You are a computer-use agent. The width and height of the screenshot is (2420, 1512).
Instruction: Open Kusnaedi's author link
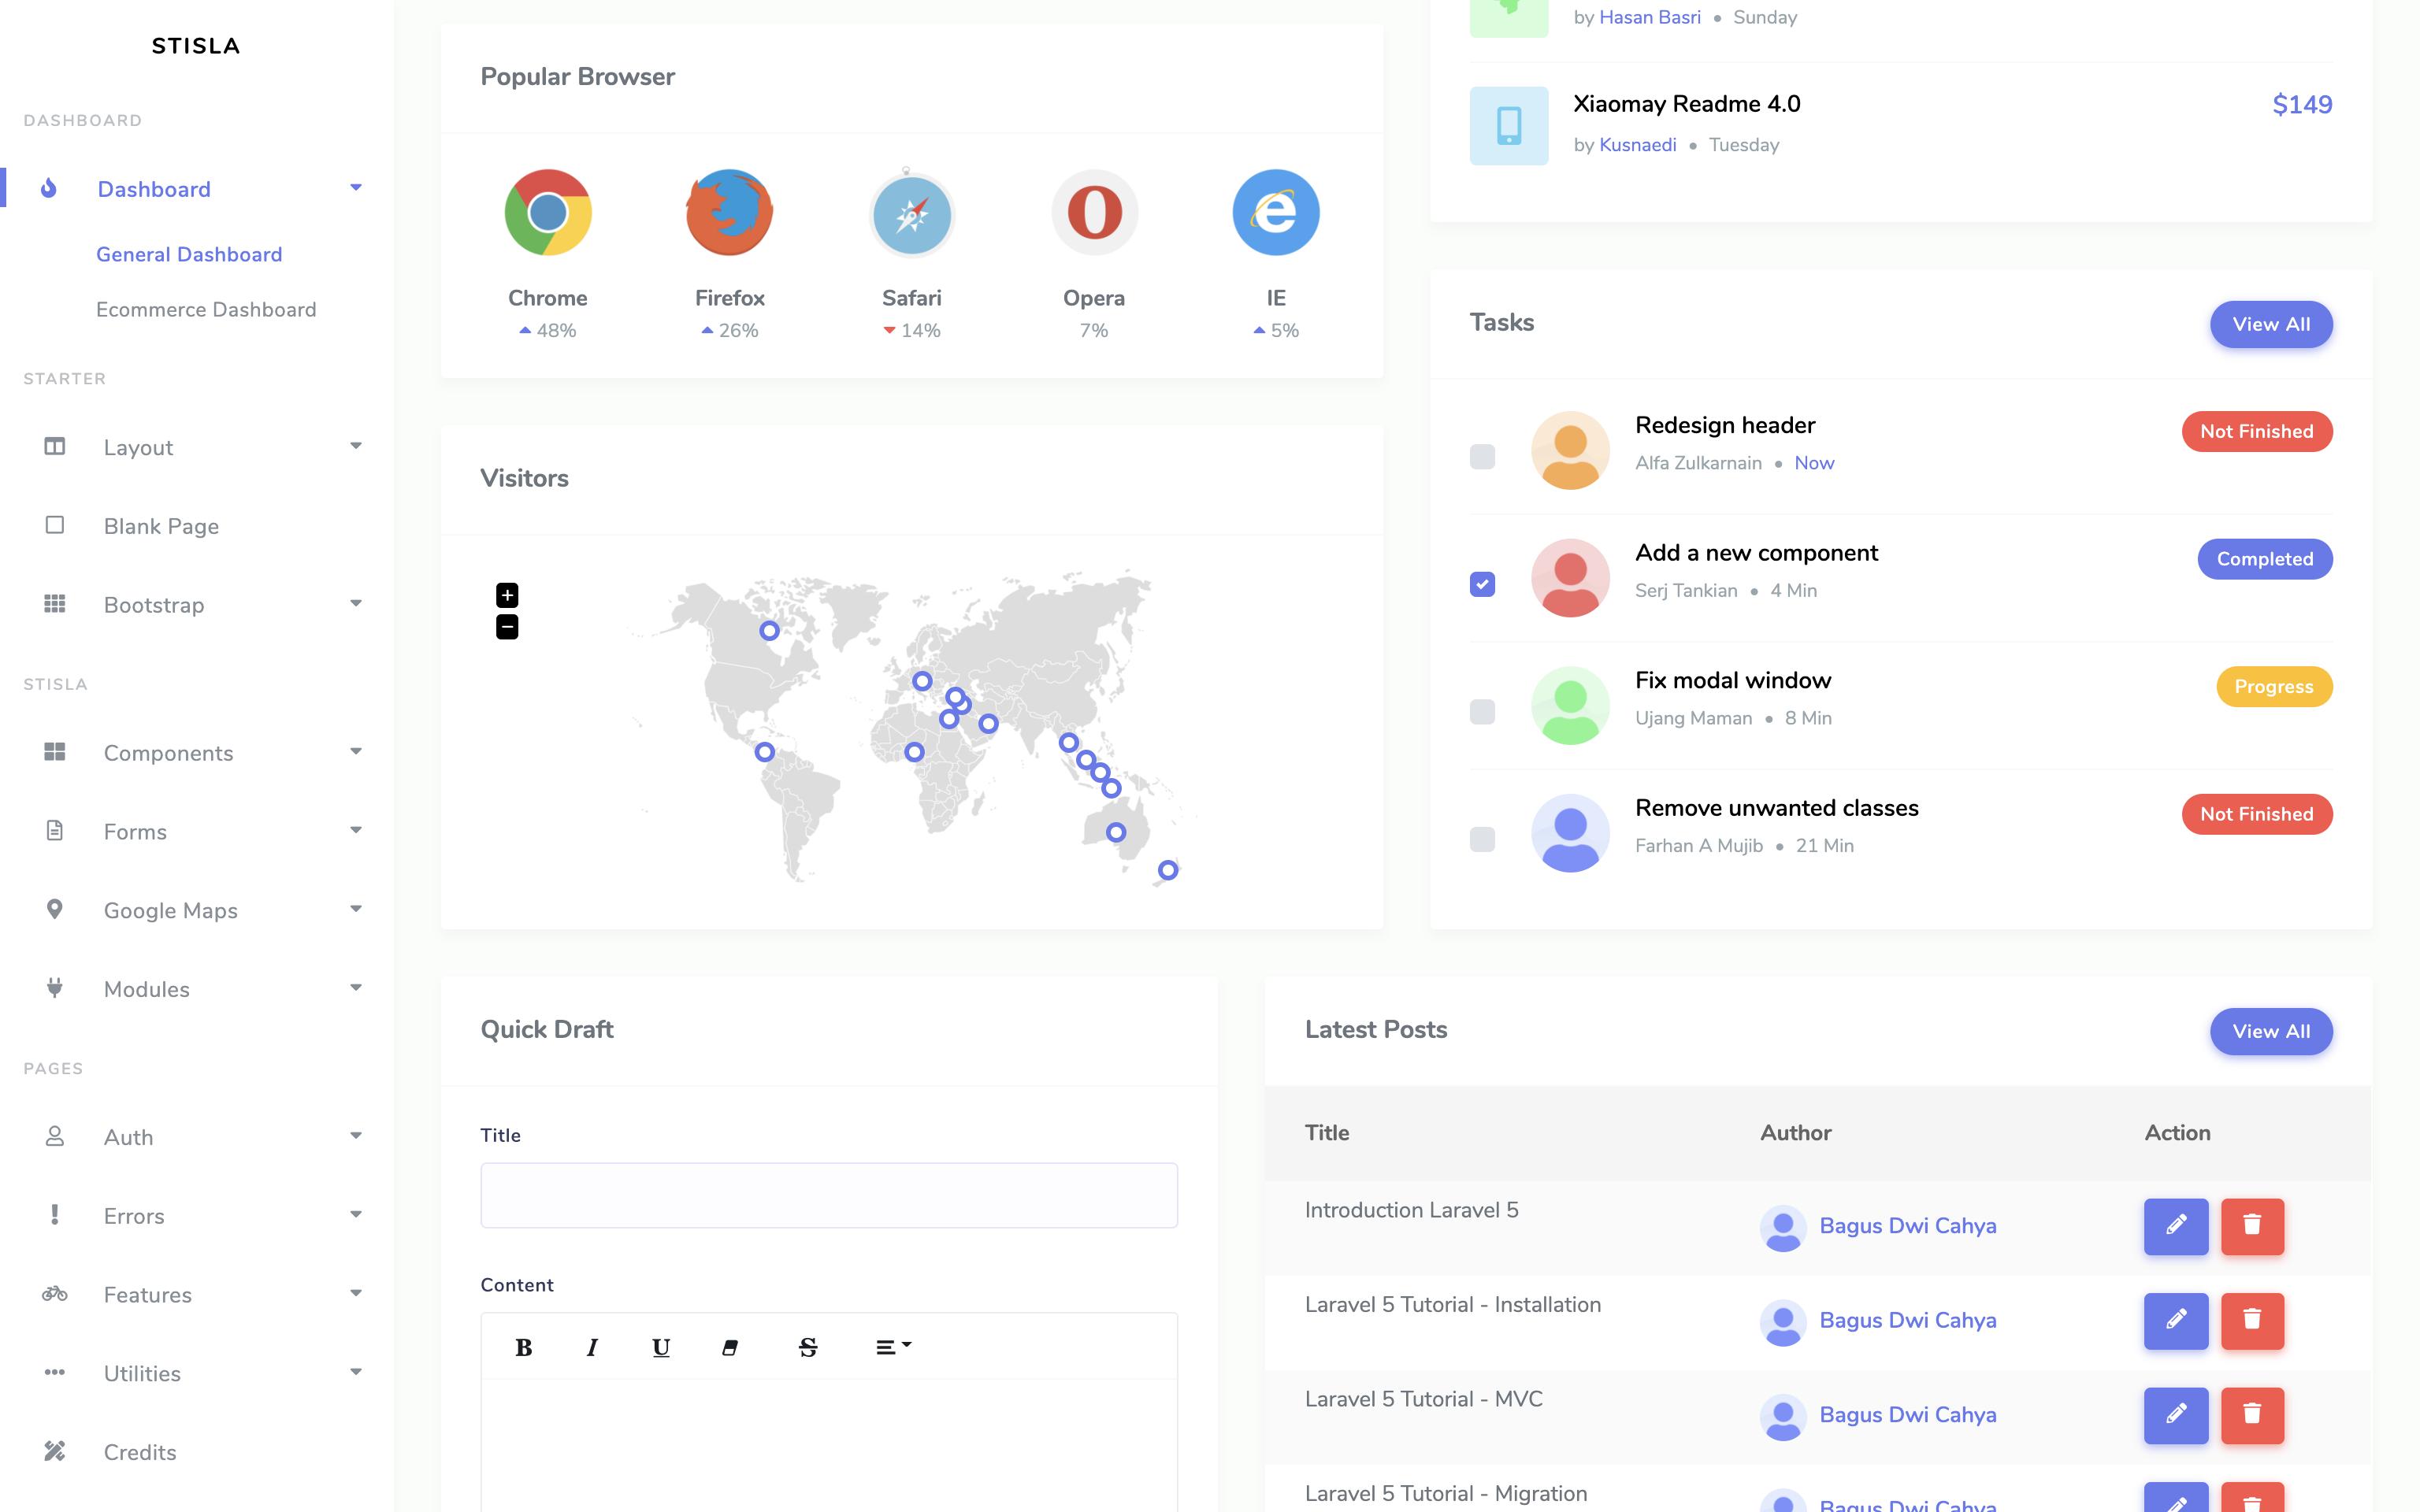[x=1638, y=145]
